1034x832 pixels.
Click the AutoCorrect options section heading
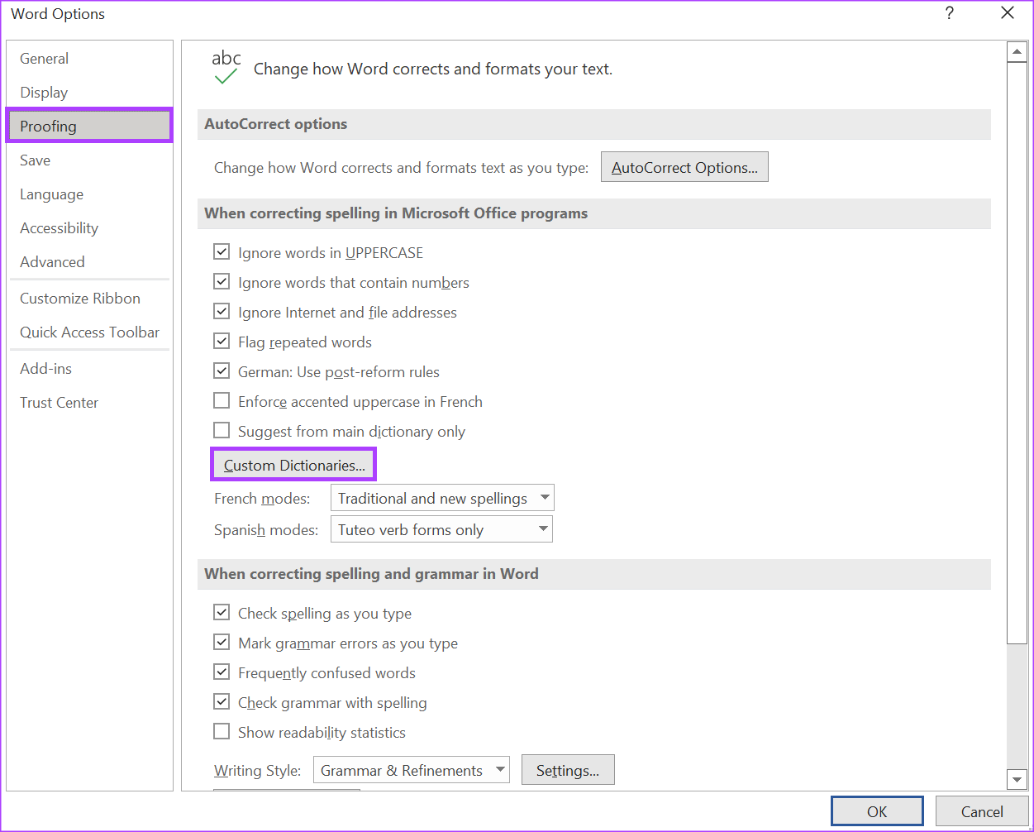click(x=276, y=124)
